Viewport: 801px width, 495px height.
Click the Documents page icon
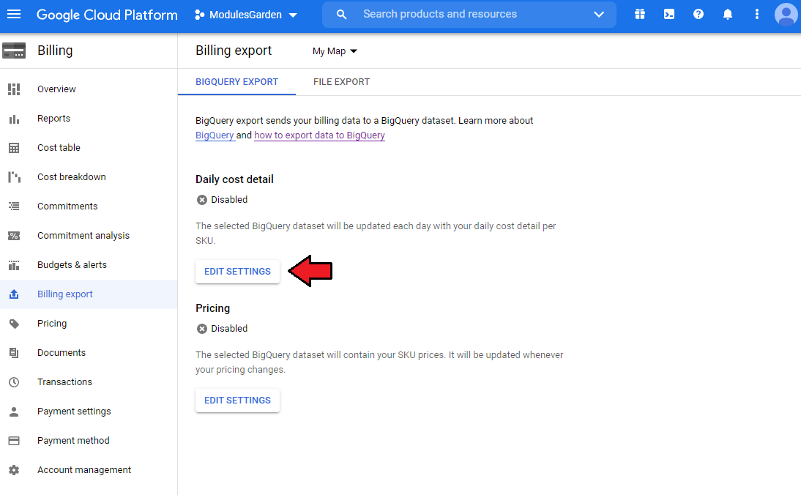pos(14,353)
